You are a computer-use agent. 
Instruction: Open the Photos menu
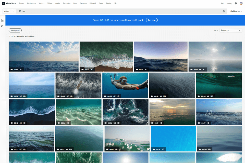21,3
